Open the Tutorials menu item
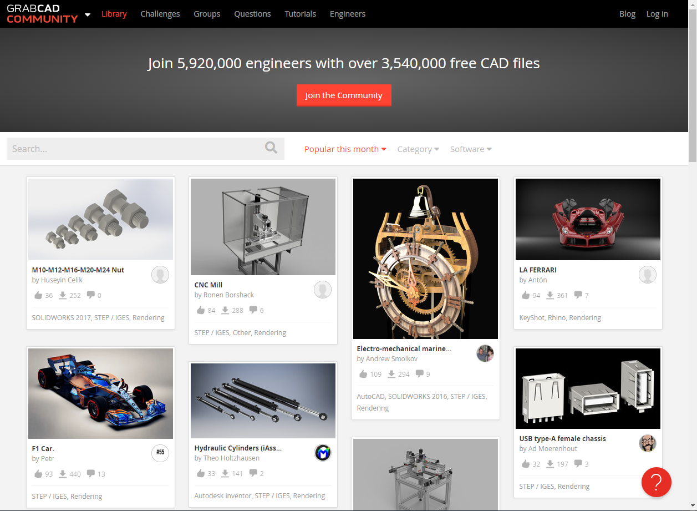Viewport: 697px width, 511px height. pos(301,14)
